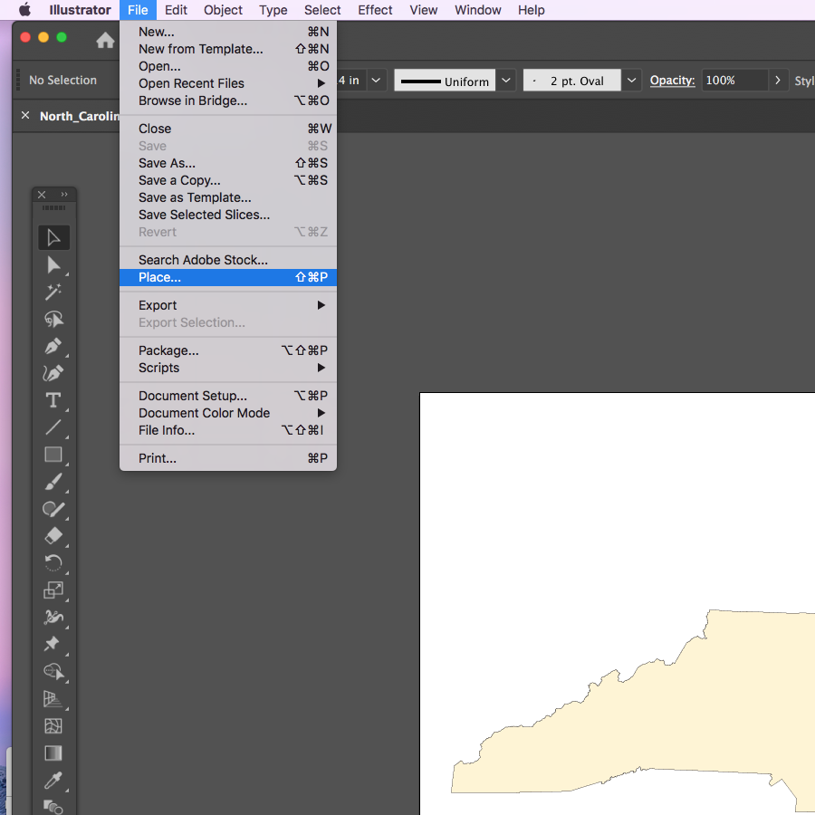The width and height of the screenshot is (815, 815).
Task: Select the Pen tool
Action: point(53,346)
